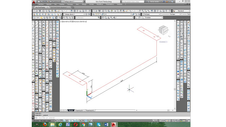Switch to the Presentación1 layout tab
Screen dimensions: 226x127
79,110
